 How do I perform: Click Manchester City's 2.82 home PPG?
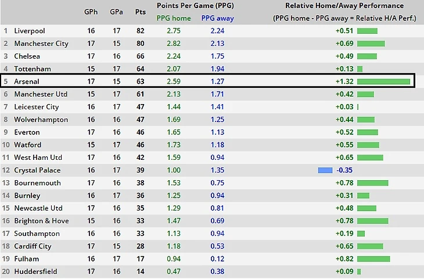click(174, 44)
